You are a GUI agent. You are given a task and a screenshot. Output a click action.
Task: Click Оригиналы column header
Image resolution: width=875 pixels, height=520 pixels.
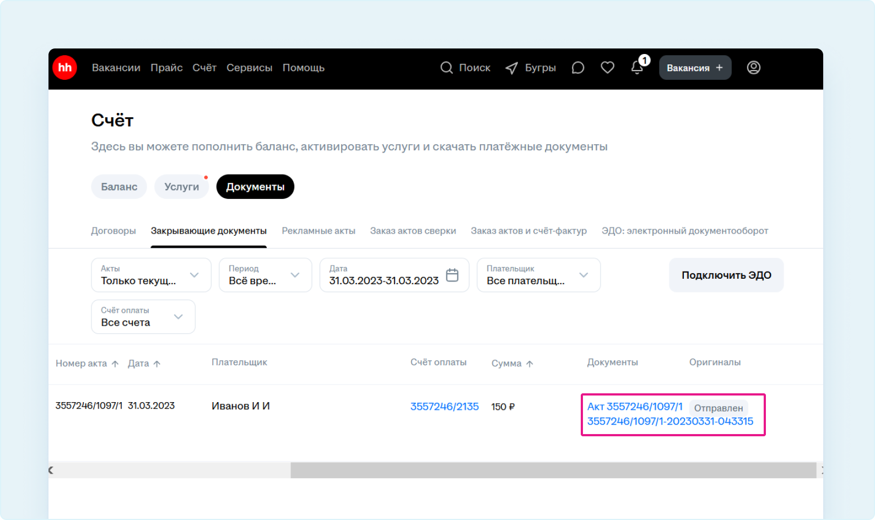715,362
